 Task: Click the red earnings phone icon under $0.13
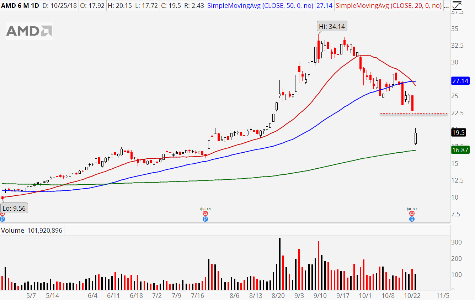[x=412, y=213]
